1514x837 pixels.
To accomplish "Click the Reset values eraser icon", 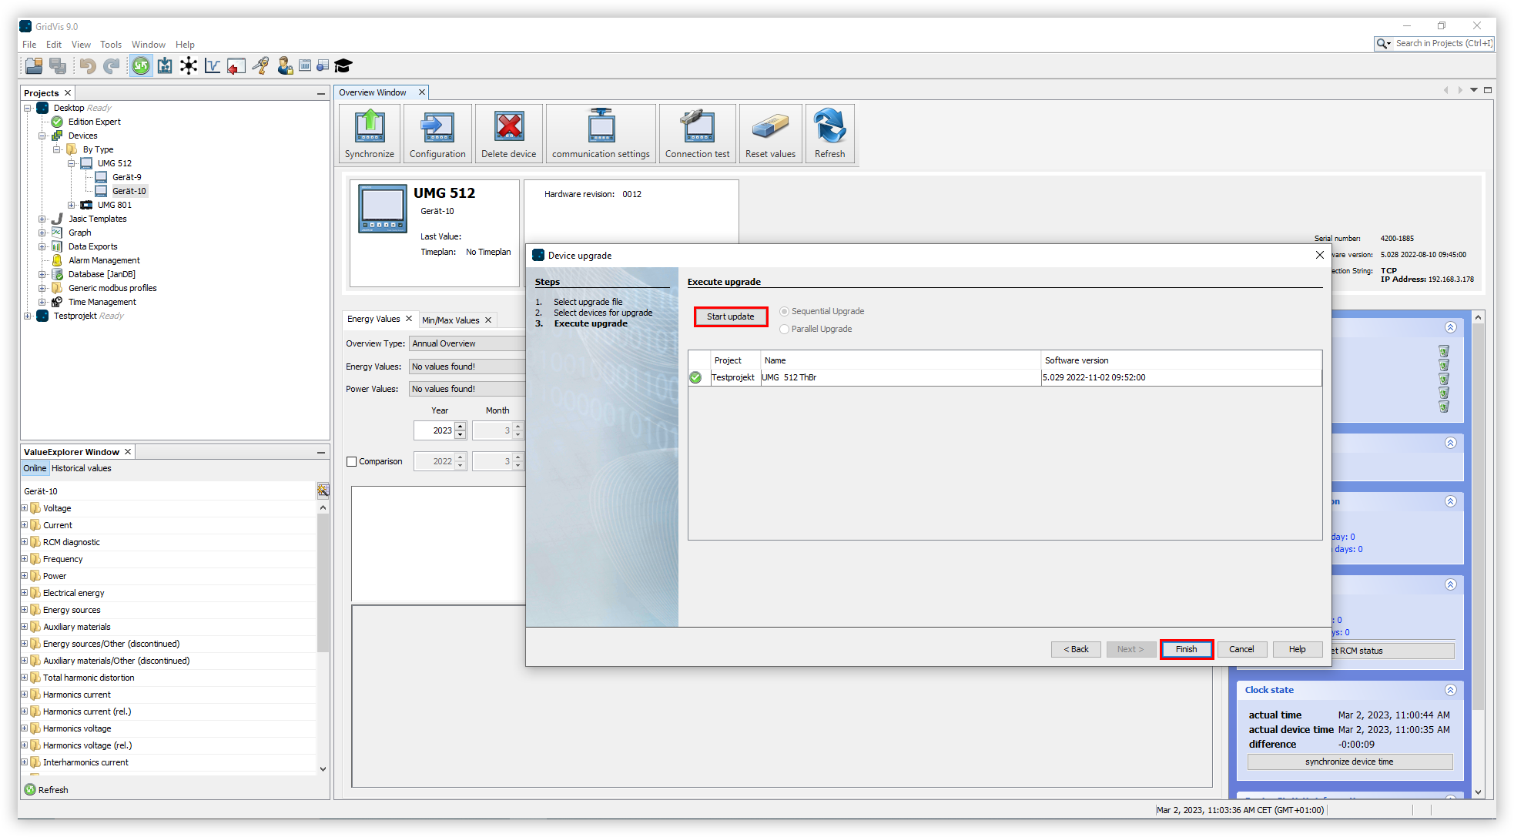I will [770, 132].
